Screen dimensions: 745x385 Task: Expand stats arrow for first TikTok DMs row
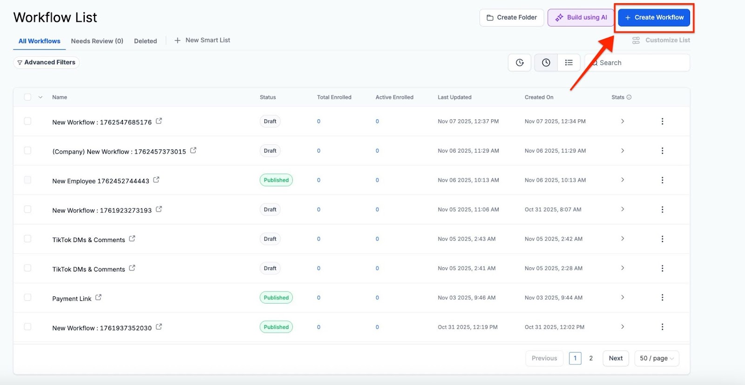tap(623, 239)
